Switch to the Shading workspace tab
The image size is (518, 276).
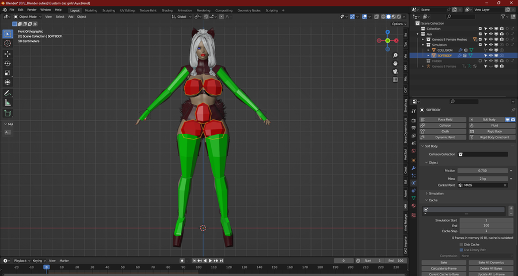tap(167, 10)
